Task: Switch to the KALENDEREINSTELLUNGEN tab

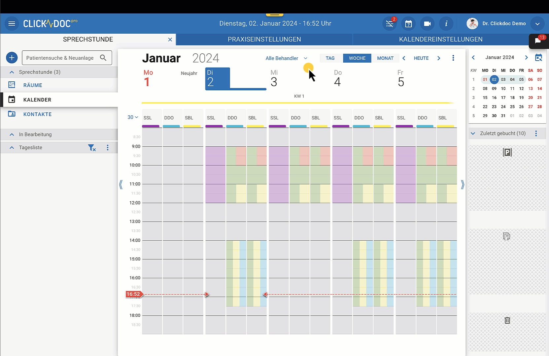Action: (x=440, y=40)
